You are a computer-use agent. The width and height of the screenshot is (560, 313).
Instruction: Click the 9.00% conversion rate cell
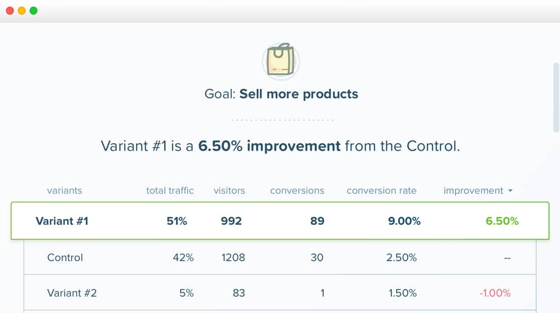404,221
